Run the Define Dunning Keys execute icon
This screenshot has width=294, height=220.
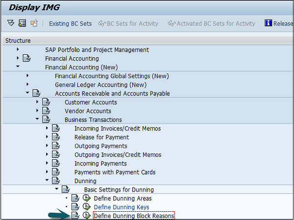tap(86, 207)
